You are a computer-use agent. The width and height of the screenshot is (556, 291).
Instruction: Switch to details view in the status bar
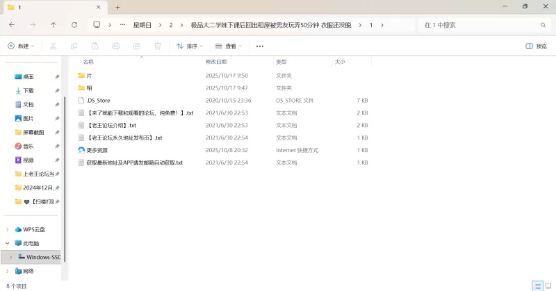[x=537, y=285]
